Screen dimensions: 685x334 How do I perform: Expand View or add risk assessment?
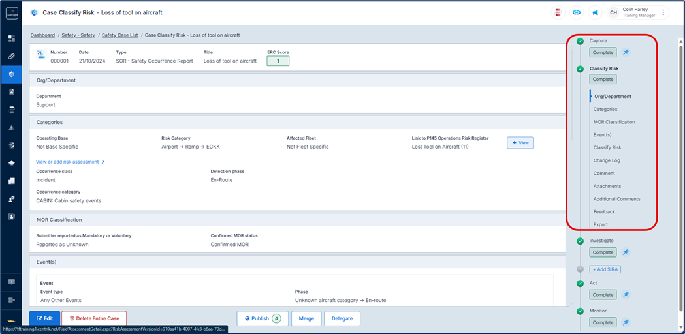click(70, 162)
